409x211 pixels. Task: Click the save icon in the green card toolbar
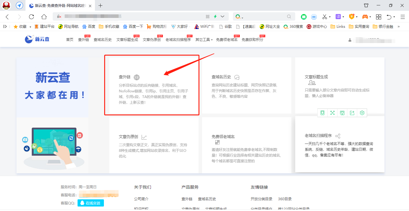coord(342,113)
